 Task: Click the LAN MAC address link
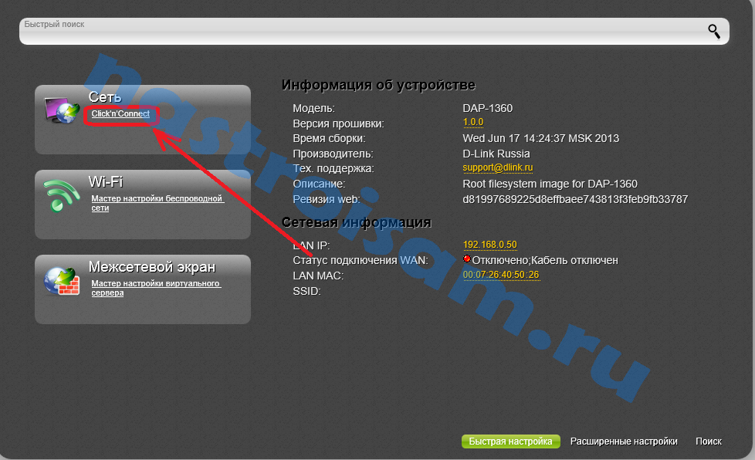click(500, 275)
